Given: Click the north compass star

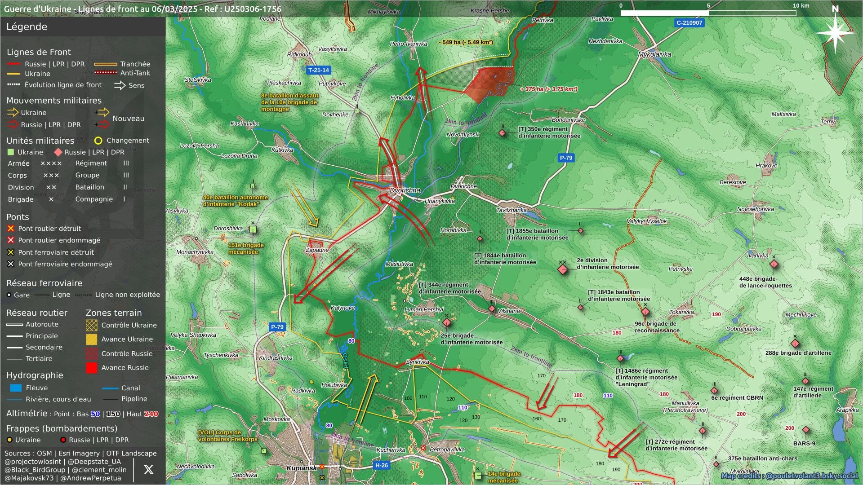Looking at the screenshot, I should (x=835, y=32).
